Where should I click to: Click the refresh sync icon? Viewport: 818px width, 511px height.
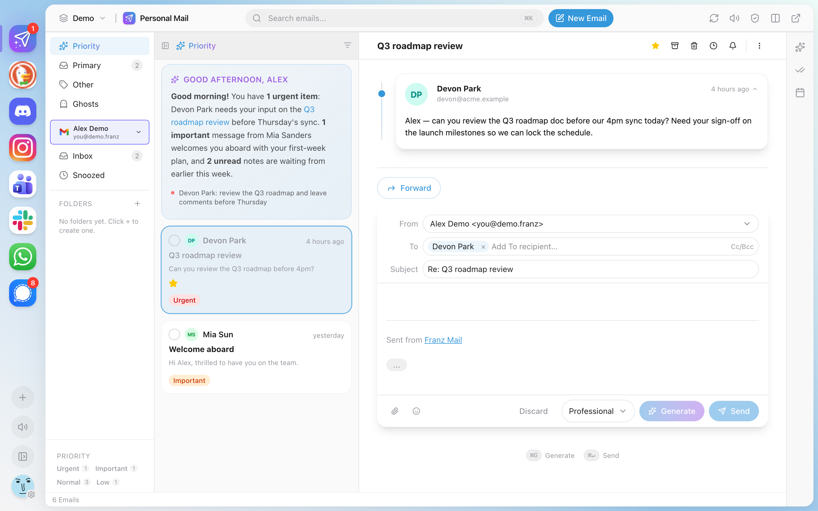pos(714,18)
